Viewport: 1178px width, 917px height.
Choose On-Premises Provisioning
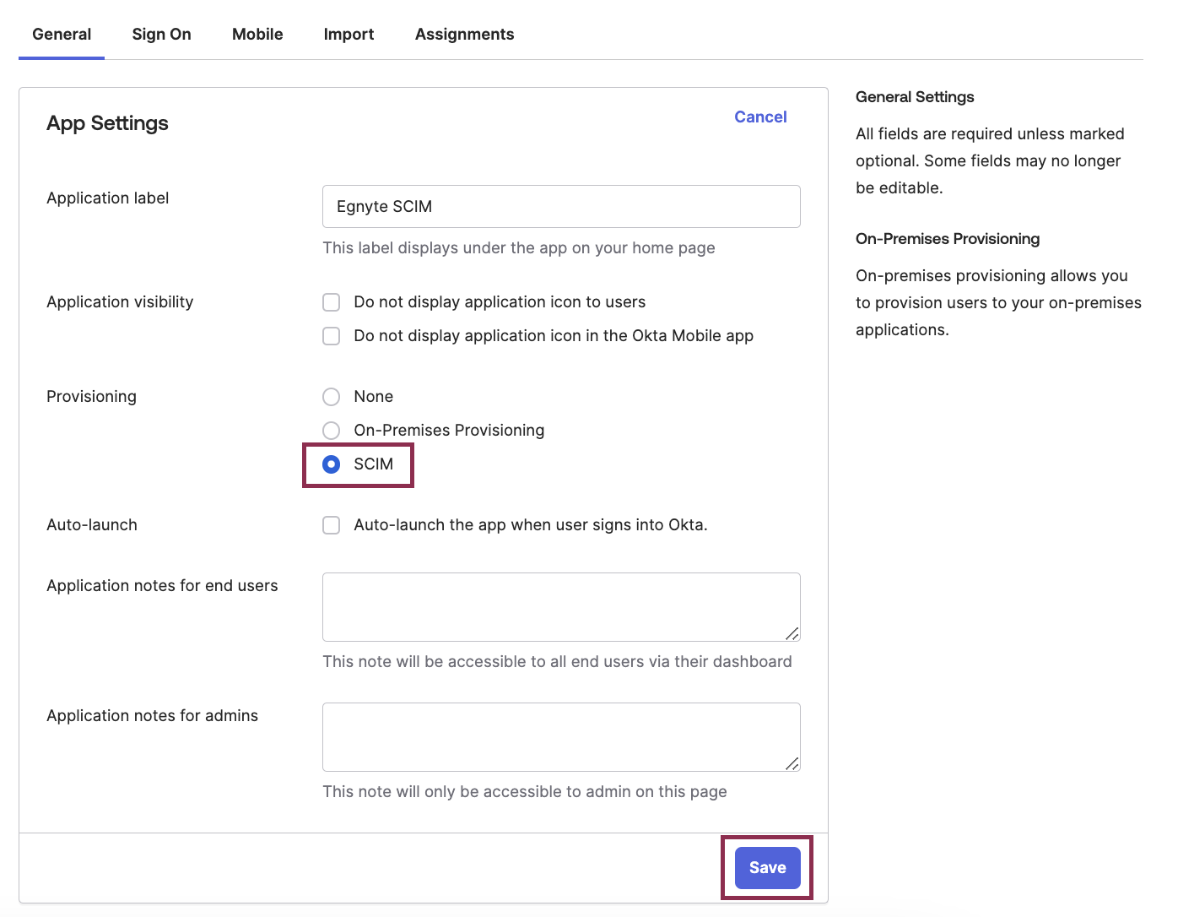[331, 430]
